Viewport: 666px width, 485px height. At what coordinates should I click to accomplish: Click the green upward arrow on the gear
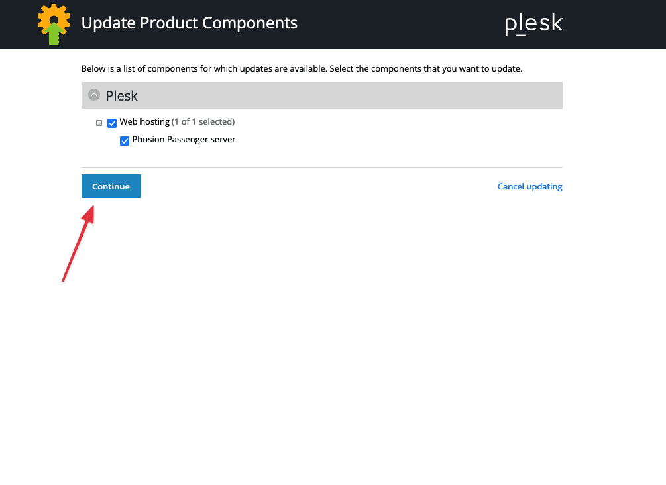point(54,33)
